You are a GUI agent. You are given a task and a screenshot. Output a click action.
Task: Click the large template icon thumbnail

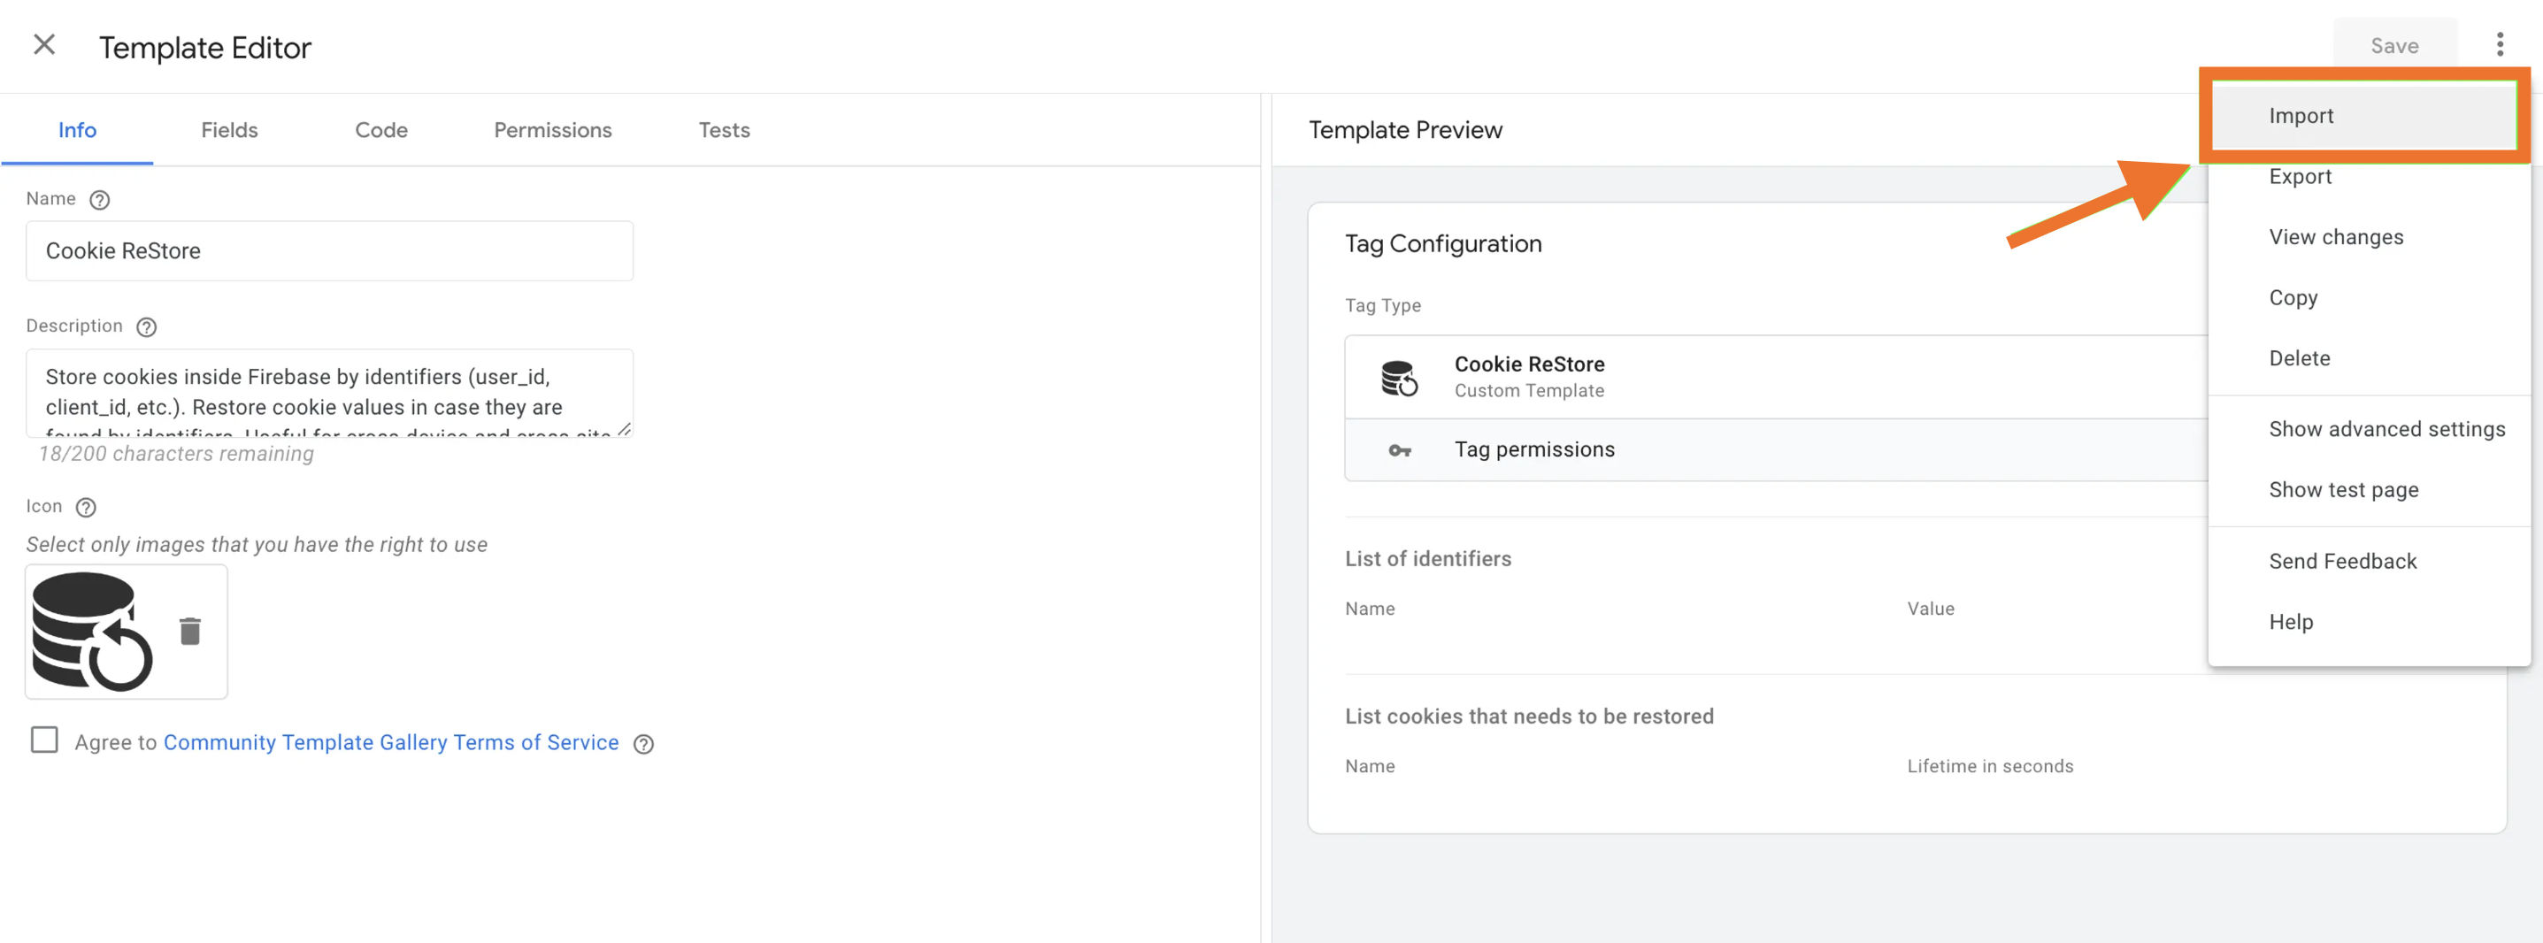pos(92,631)
